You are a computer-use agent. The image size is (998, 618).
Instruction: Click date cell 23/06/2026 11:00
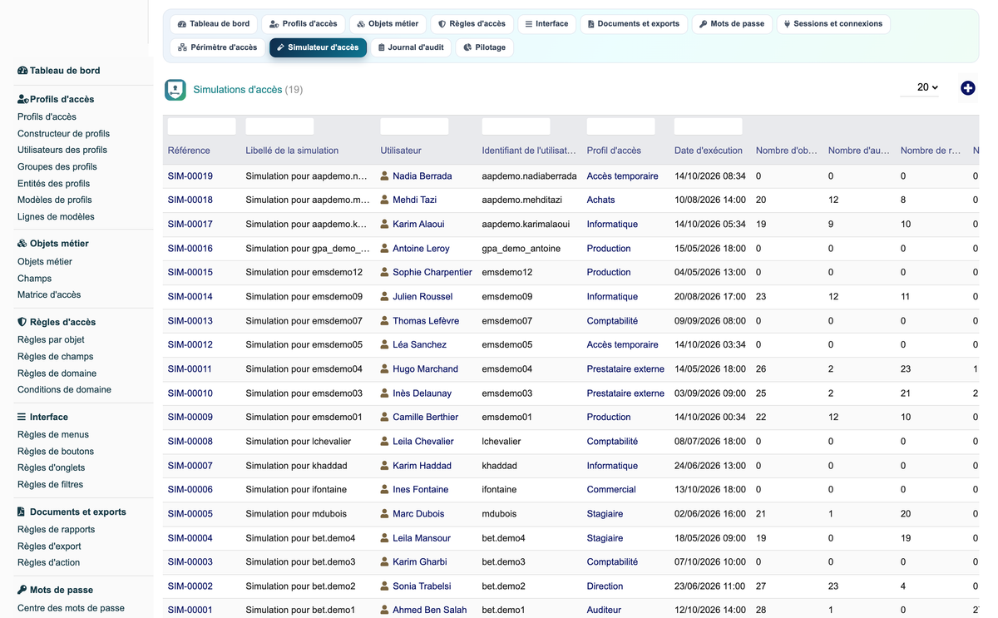point(710,586)
